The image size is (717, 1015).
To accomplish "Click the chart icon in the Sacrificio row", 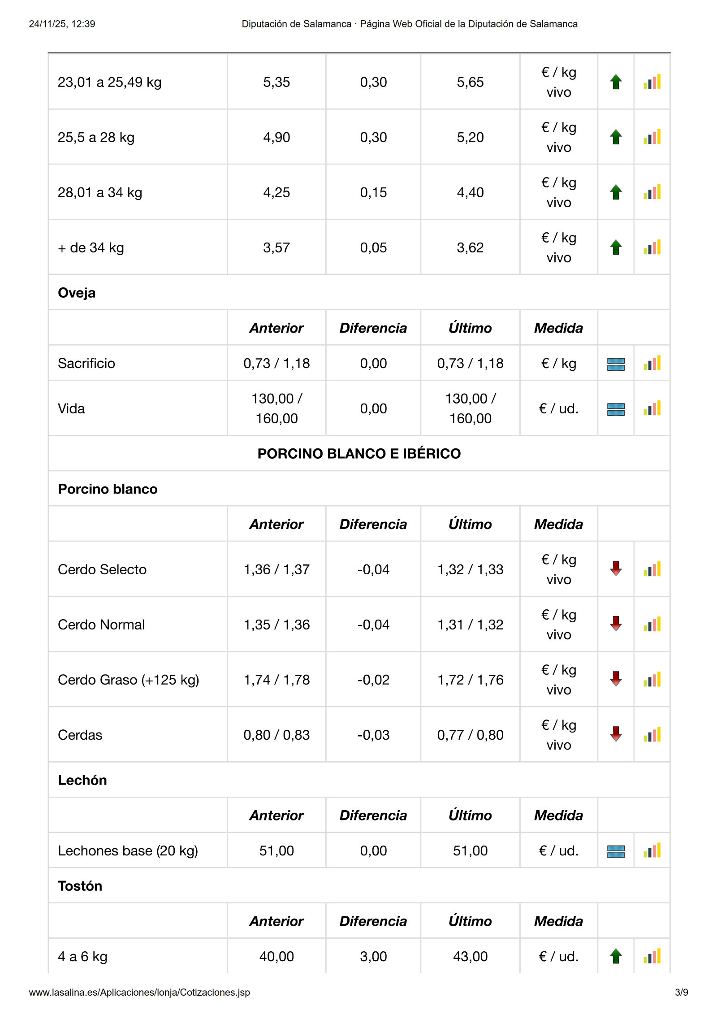I will [652, 363].
